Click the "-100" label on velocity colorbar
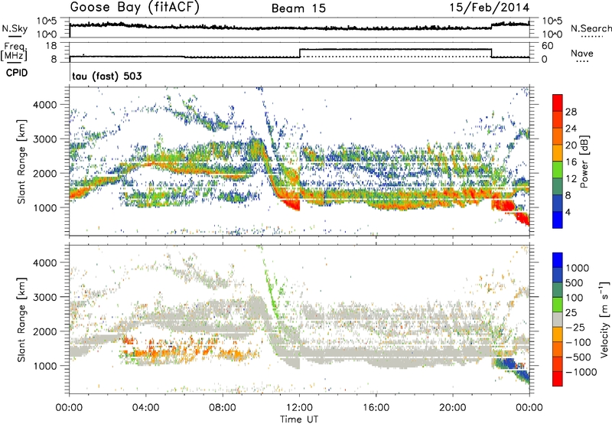This screenshot has height=424, width=612. pyautogui.click(x=578, y=342)
